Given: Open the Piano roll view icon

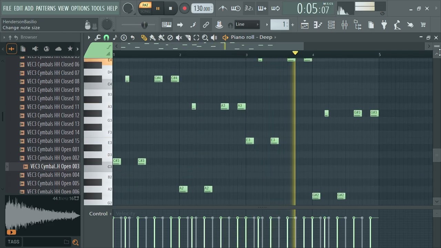Looking at the screenshot, I should click(318, 25).
